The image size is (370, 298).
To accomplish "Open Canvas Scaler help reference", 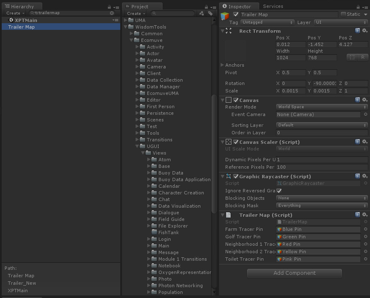I will 358,141.
